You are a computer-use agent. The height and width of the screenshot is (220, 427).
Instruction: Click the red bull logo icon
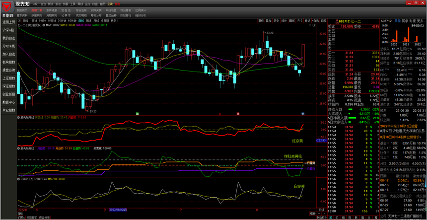point(7,5)
